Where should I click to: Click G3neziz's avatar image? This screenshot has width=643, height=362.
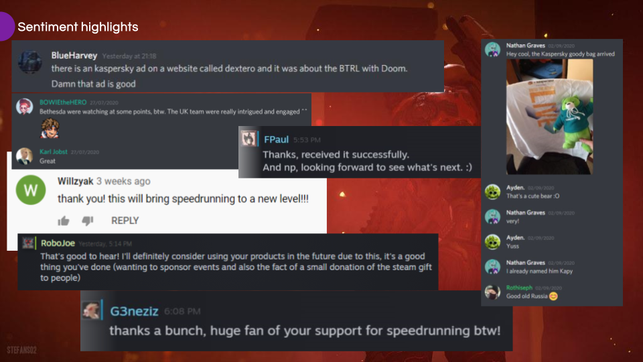click(90, 310)
